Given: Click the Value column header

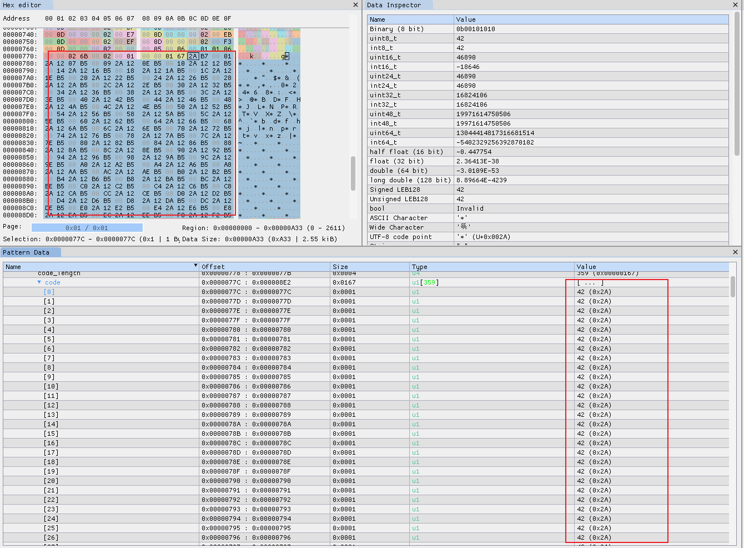Looking at the screenshot, I should pos(586,266).
